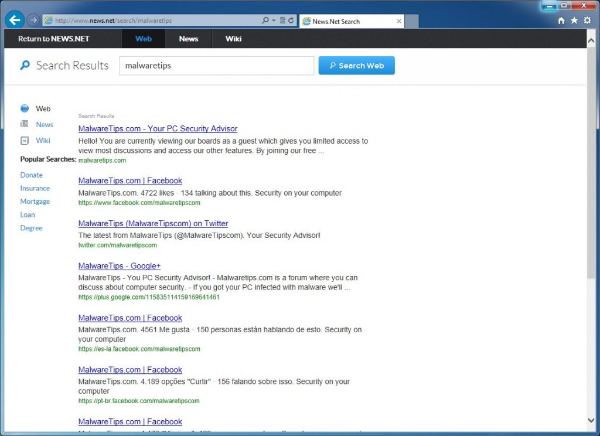
Task: Select Web in the left sidebar
Action: pos(43,109)
